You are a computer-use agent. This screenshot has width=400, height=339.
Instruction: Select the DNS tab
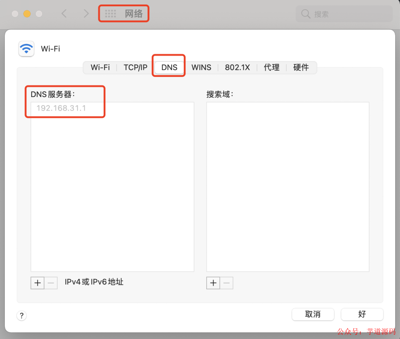pyautogui.click(x=169, y=67)
